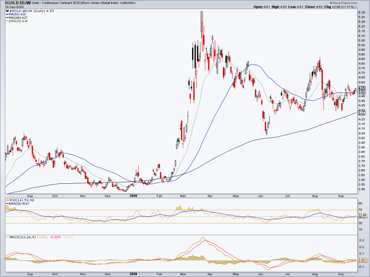Click the MA(50) 4.50 legend text

click(x=18, y=15)
